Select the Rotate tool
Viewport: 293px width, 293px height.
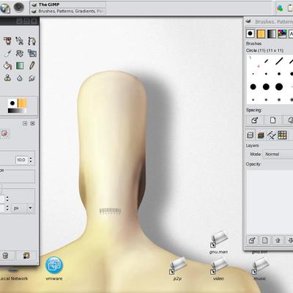click(20, 53)
